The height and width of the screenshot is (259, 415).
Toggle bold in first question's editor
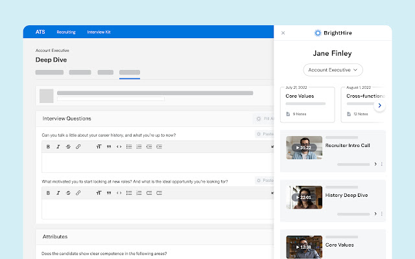(48, 147)
